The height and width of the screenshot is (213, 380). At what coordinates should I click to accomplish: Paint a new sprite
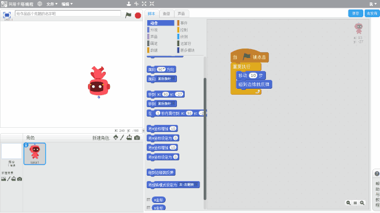pyautogui.click(x=122, y=137)
